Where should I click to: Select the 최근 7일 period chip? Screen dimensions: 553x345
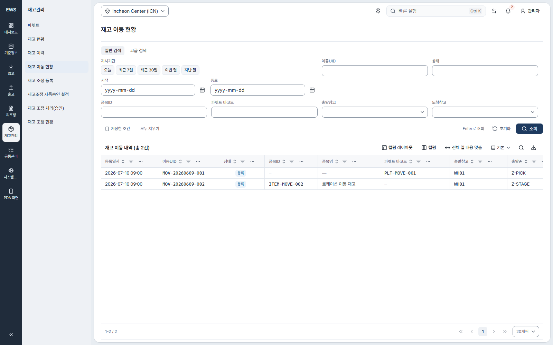126,70
